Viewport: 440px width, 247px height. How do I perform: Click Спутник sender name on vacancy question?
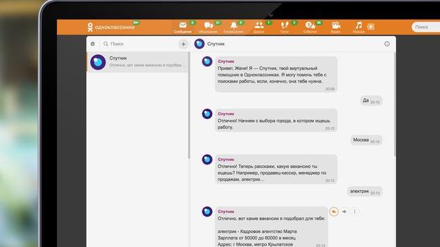pos(226,159)
